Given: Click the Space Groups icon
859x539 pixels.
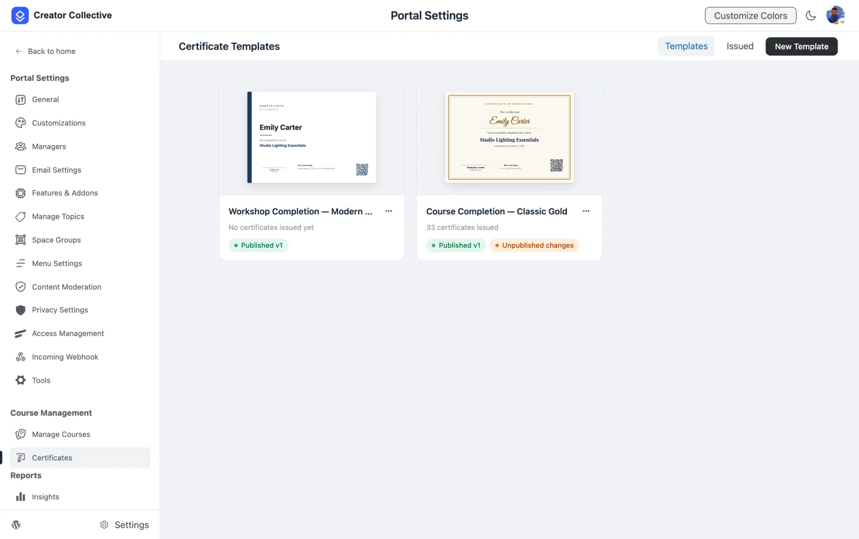Looking at the screenshot, I should point(20,240).
